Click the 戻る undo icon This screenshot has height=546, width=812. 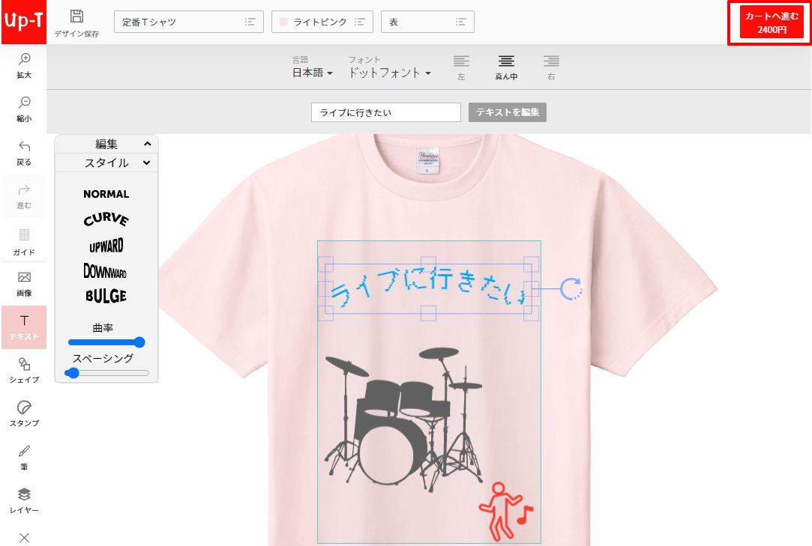(x=23, y=151)
